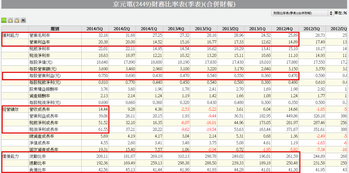349x173 pixels.
Task: Click the 42.56 debt ratio value
Action: click(x=104, y=170)
